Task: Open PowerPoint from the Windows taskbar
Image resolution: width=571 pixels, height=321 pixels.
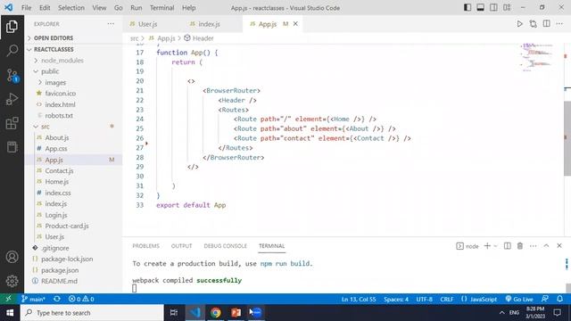Action: pyautogui.click(x=236, y=313)
